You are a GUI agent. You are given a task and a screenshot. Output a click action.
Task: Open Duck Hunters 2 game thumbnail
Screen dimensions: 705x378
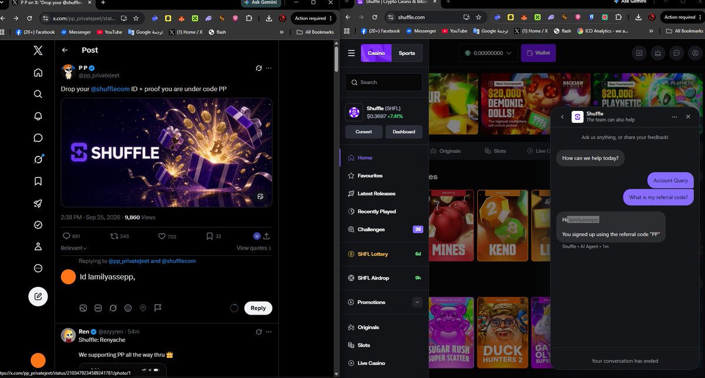(x=502, y=332)
